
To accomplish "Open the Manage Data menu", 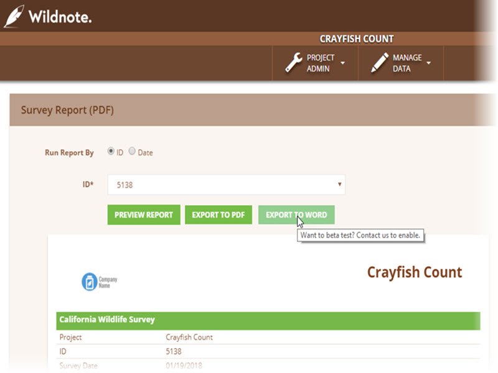I will pos(401,63).
